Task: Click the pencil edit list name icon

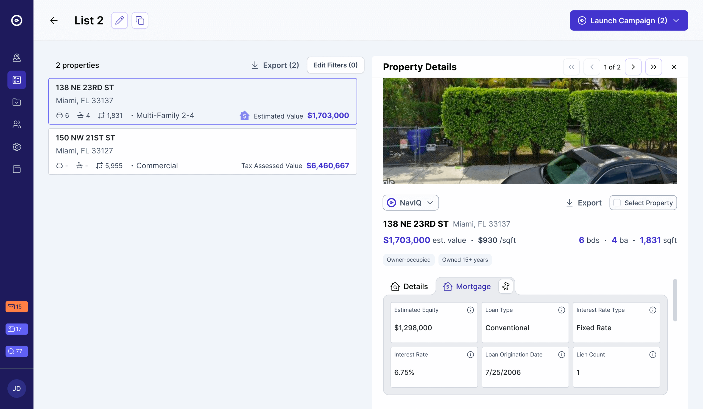Action: coord(119,20)
